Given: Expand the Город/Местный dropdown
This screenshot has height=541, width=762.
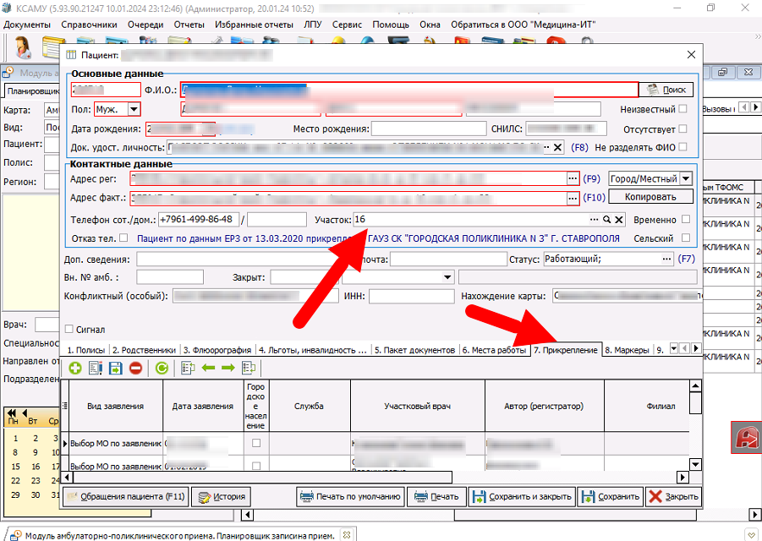Looking at the screenshot, I should click(685, 178).
